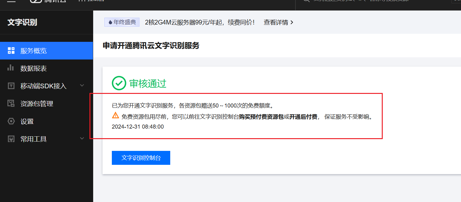
Task: Select the 2核2G4M云服务器99元/年起 banner text
Action: point(200,22)
